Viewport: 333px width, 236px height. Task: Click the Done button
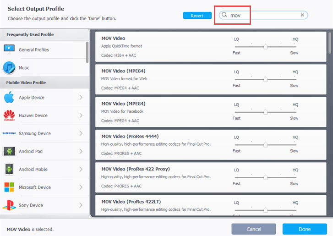pyautogui.click(x=305, y=229)
